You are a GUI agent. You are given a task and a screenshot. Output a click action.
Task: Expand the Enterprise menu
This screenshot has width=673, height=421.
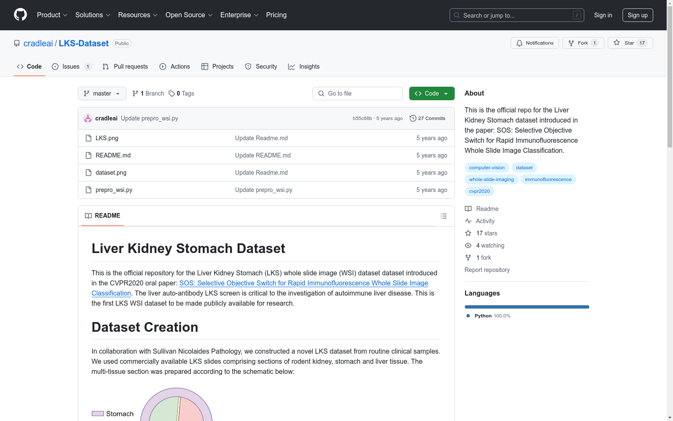tap(239, 15)
